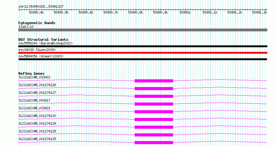The image size is (276, 146).
Task: Click the magenta exon of SLC11A2|NM_001174129
Action: point(154,127)
